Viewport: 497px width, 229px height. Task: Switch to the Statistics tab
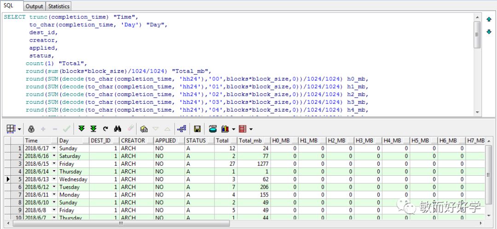tap(58, 6)
